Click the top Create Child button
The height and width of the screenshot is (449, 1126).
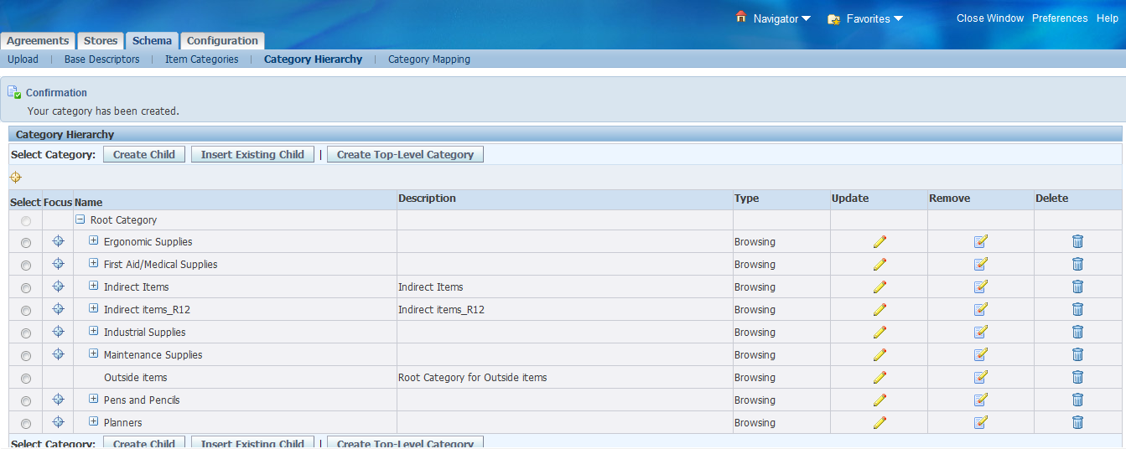pyautogui.click(x=144, y=154)
